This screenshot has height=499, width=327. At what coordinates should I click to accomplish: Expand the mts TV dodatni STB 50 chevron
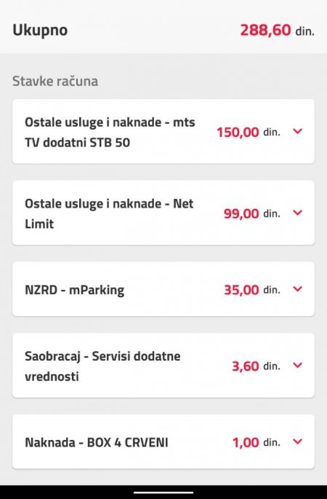[297, 131]
